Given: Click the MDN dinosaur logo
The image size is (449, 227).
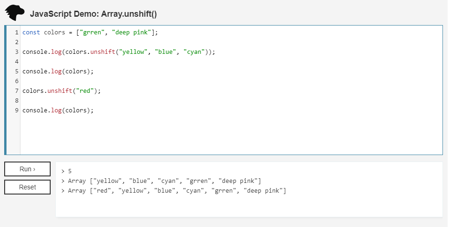Looking at the screenshot, I should click(14, 13).
